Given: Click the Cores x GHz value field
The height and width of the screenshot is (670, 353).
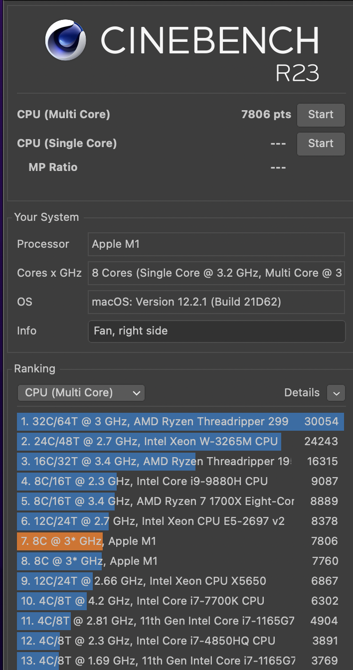Looking at the screenshot, I should point(216,273).
